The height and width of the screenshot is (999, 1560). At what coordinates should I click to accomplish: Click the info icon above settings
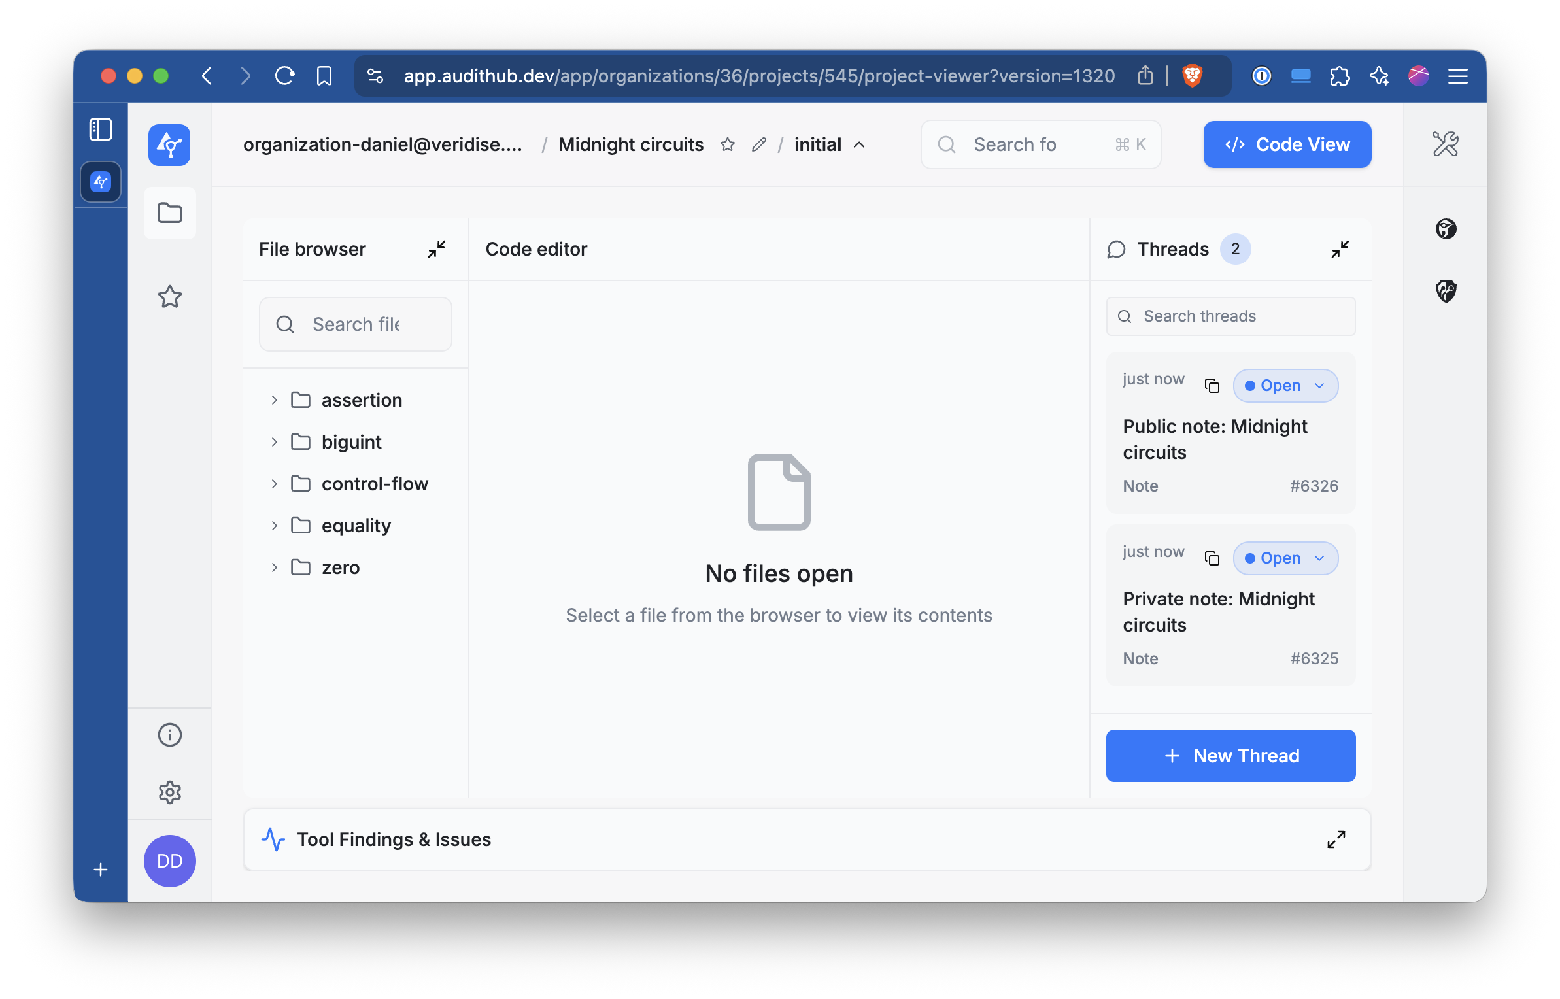[169, 734]
